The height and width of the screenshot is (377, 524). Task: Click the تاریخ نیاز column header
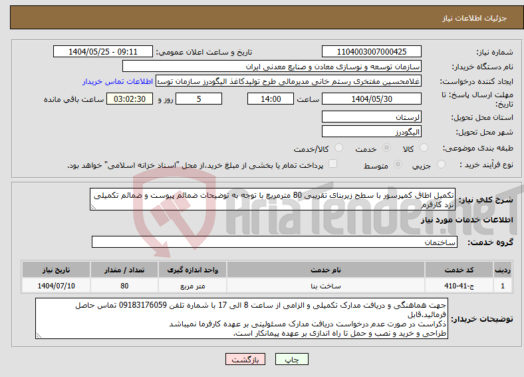pyautogui.click(x=56, y=270)
